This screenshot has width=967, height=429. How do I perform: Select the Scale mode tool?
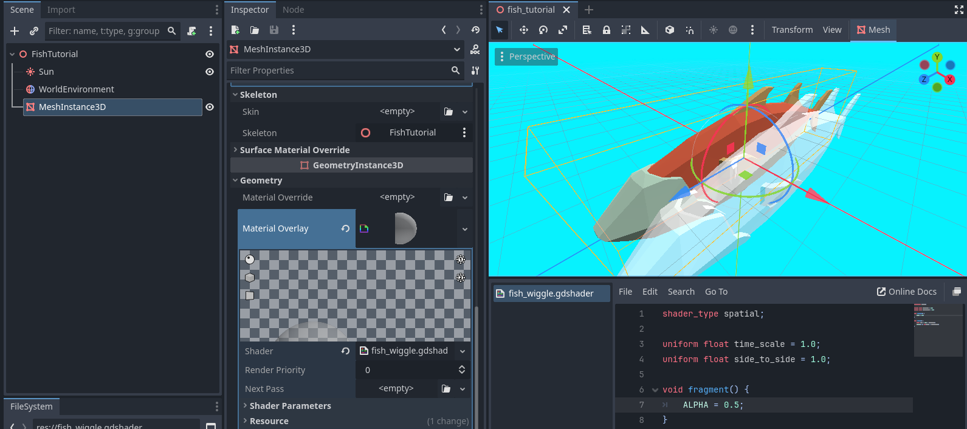563,30
